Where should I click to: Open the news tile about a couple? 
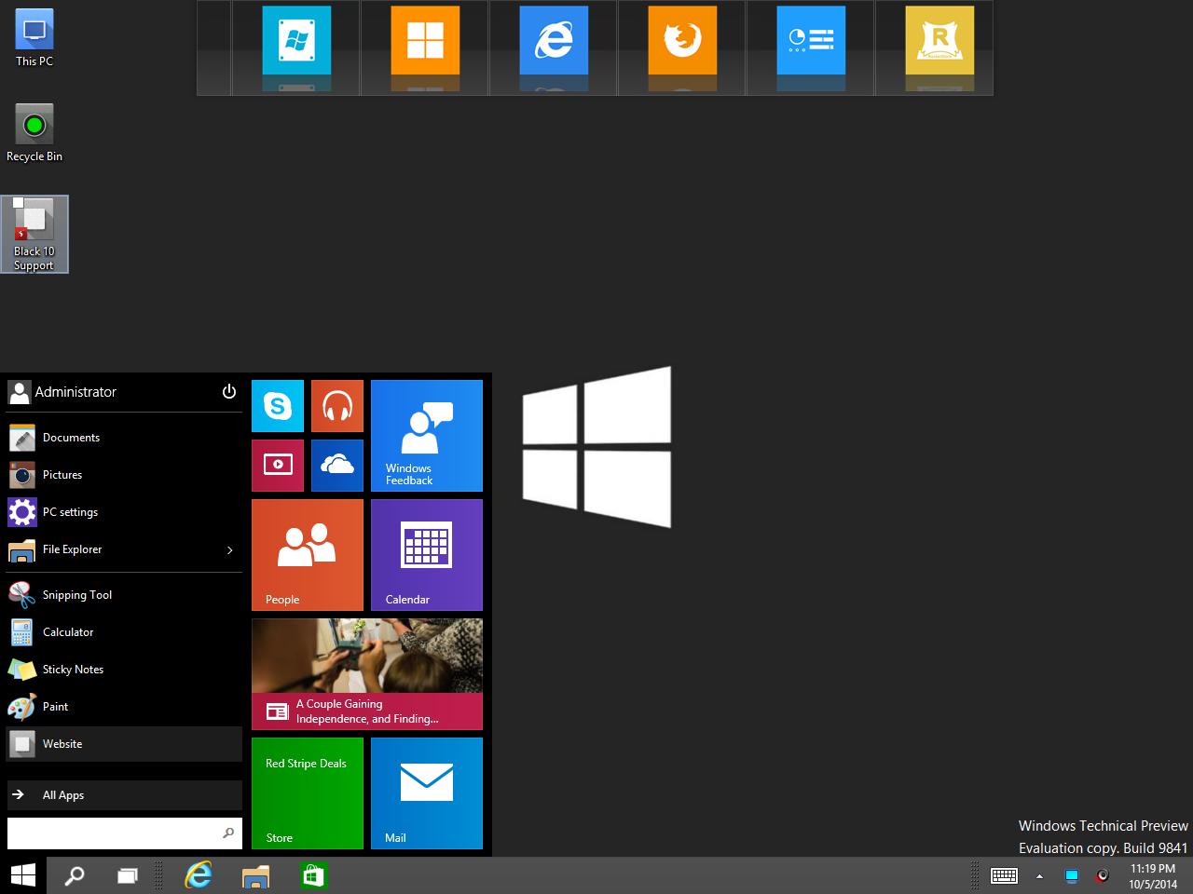point(367,674)
